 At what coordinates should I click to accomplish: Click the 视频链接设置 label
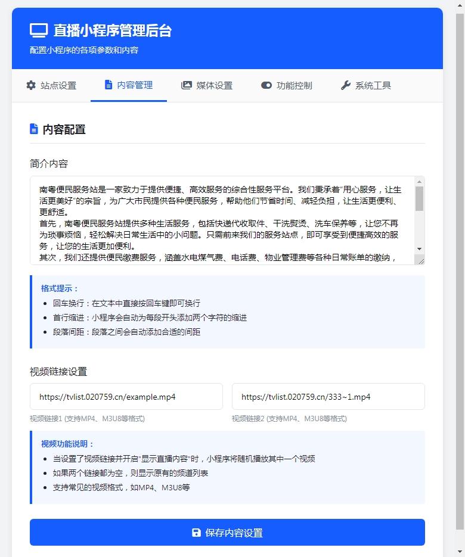tap(58, 372)
